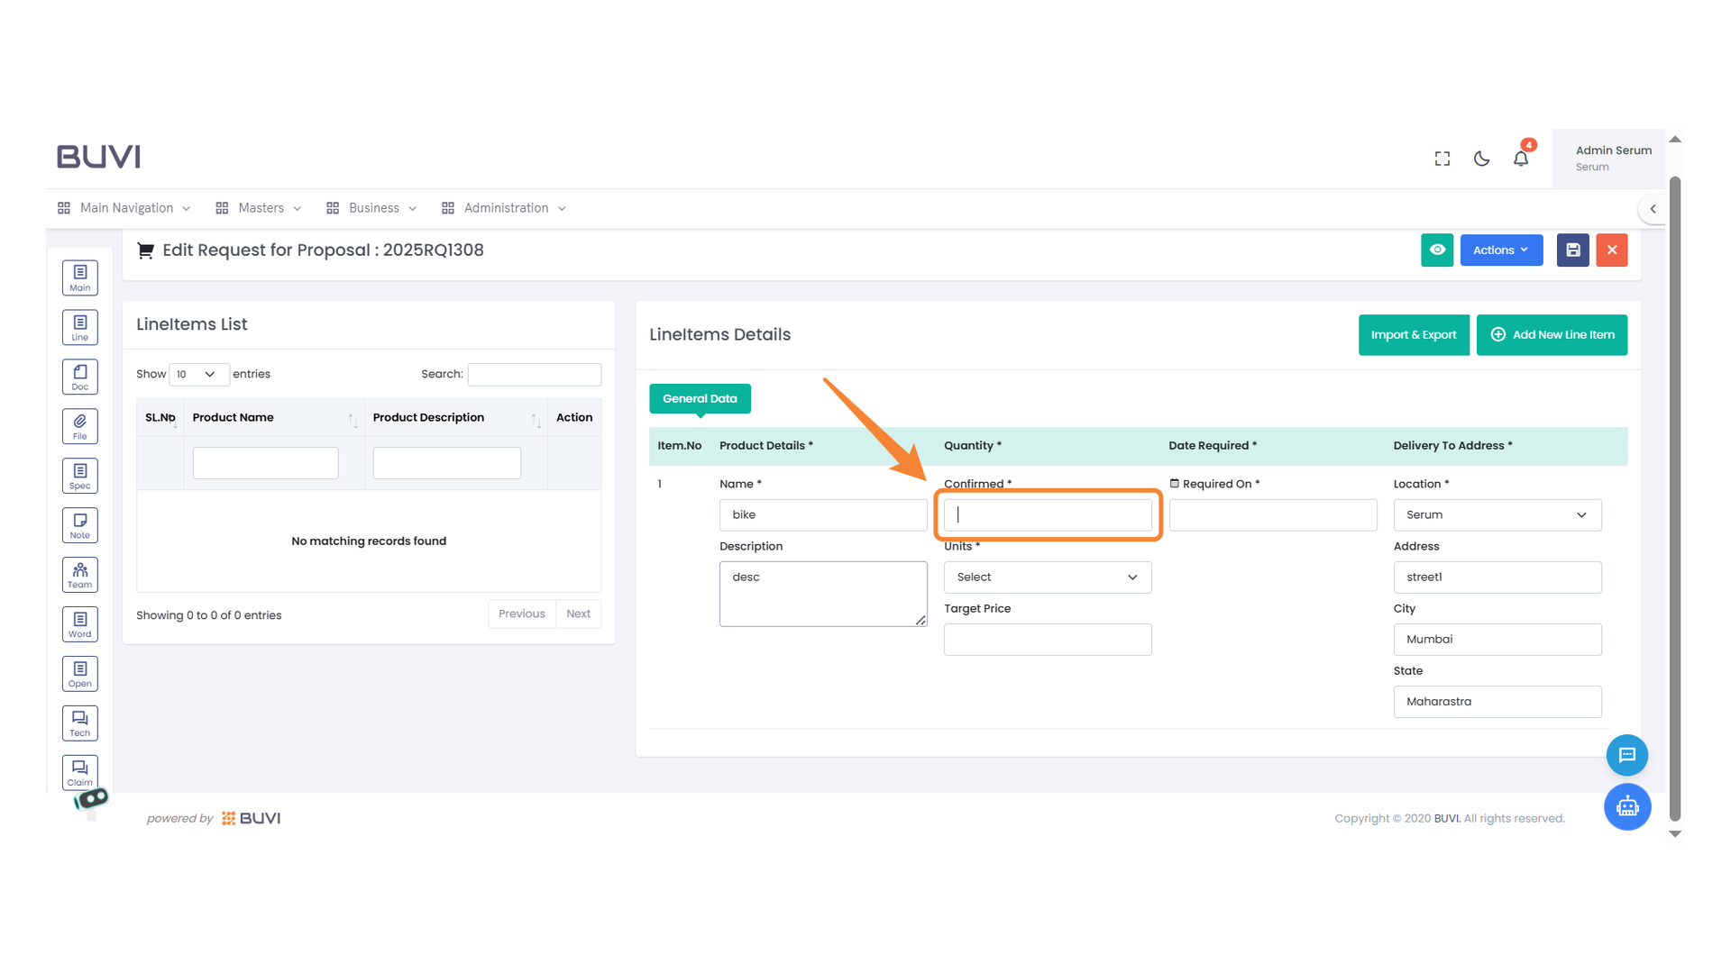Open the File attachment sidebar icon

pyautogui.click(x=79, y=426)
